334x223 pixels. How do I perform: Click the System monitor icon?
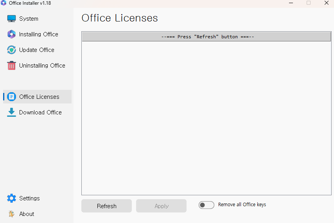click(11, 18)
